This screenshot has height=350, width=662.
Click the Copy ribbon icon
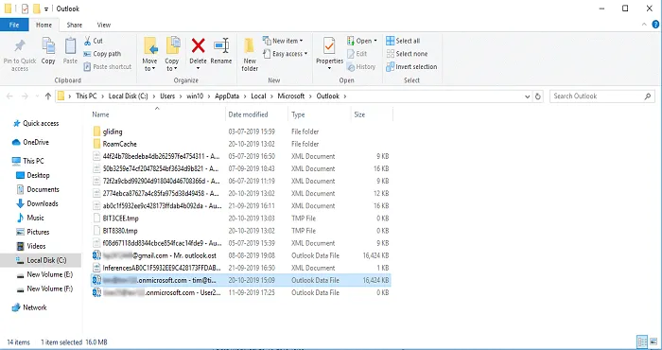pos(48,45)
